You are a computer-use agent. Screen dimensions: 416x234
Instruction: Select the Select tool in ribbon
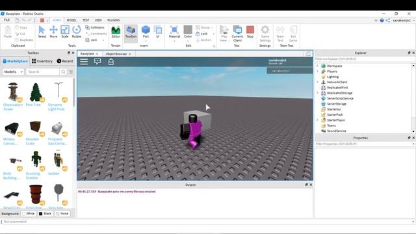(x=42, y=32)
